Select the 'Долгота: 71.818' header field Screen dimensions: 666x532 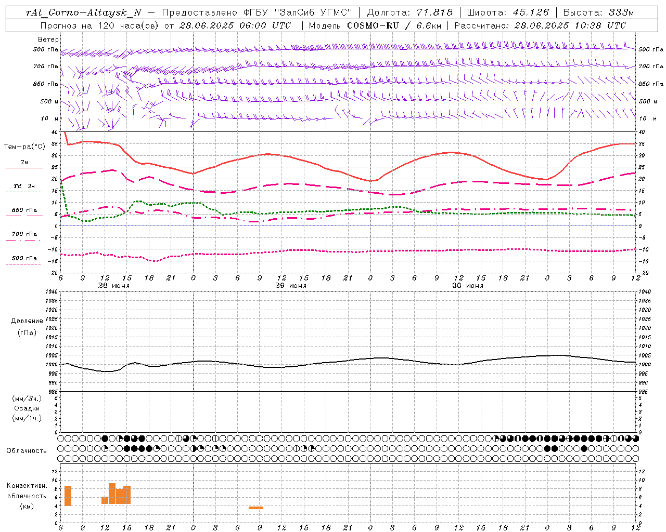pos(410,12)
